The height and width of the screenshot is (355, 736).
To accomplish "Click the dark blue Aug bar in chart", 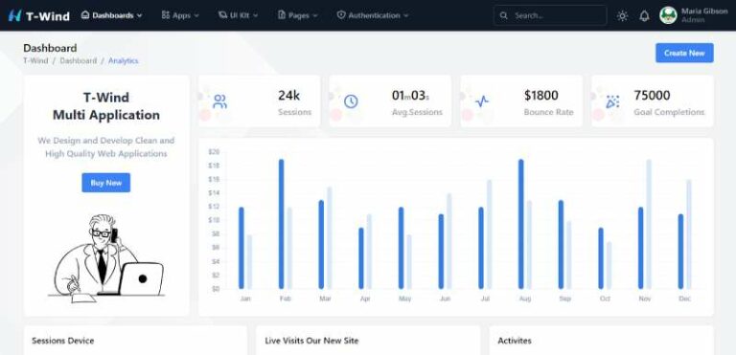I will coord(521,224).
